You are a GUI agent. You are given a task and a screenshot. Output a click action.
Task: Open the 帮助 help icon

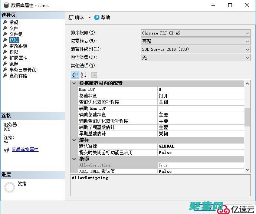point(97,17)
